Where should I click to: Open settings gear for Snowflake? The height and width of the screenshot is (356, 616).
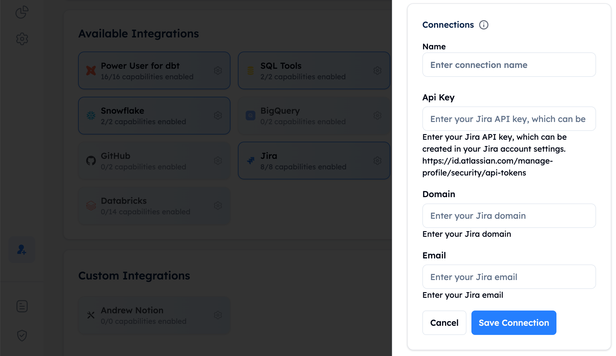point(218,115)
